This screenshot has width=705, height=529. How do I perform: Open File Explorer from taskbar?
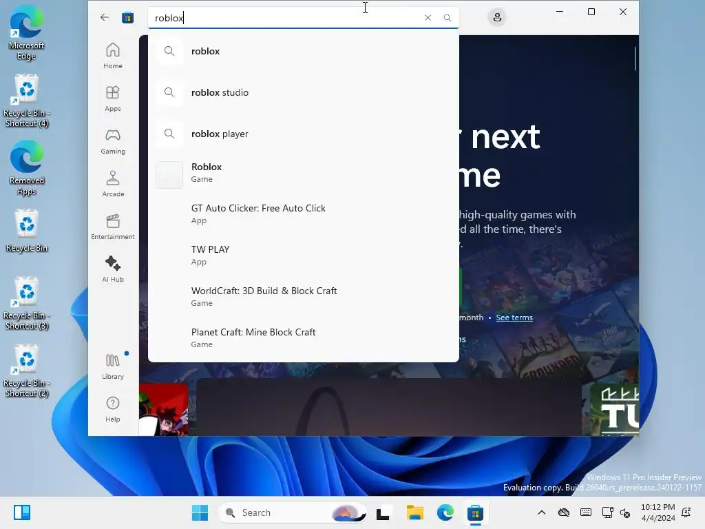(x=414, y=512)
